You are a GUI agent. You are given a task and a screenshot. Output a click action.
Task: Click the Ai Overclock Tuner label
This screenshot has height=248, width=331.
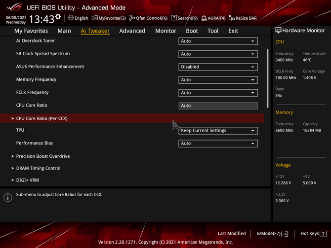(x=36, y=40)
